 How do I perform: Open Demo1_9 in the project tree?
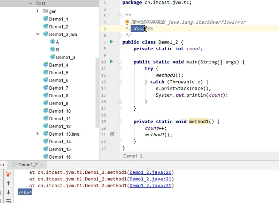point(59,103)
